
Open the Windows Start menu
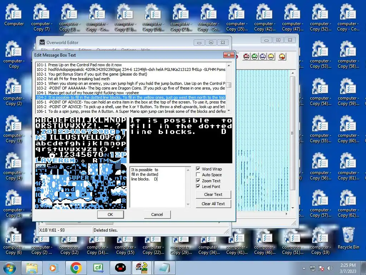(9, 268)
